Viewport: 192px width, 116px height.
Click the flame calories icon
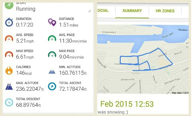[9, 70]
